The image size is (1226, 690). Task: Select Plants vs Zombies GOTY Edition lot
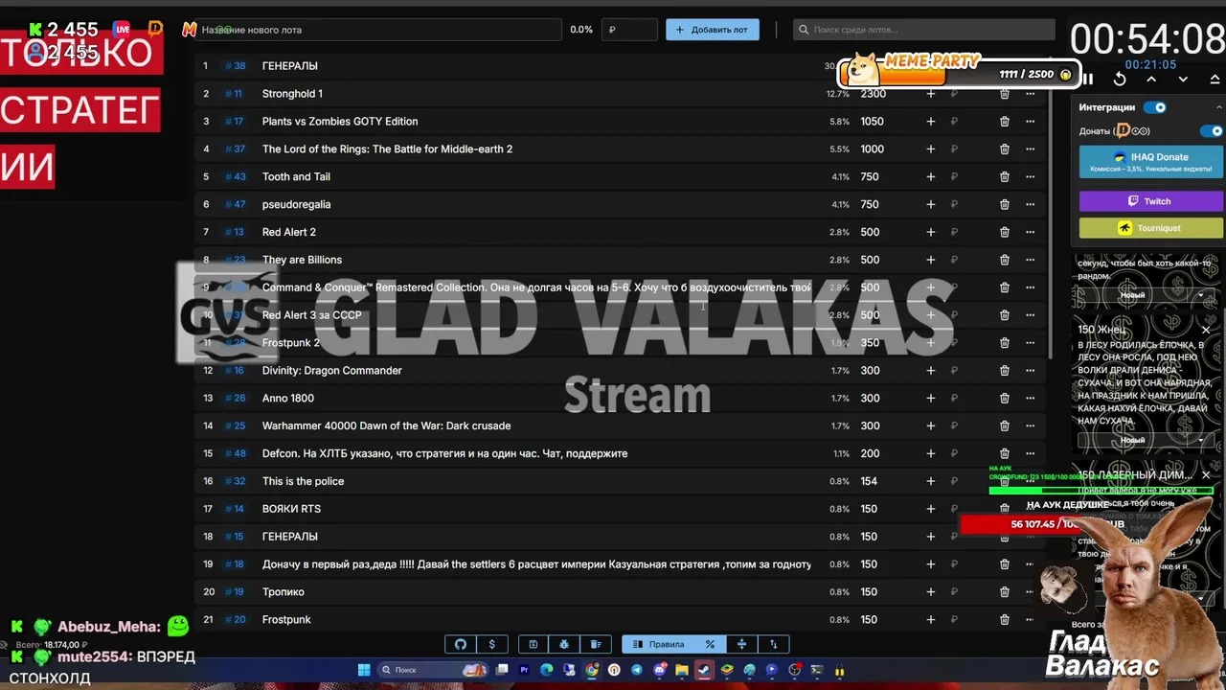[x=340, y=122]
